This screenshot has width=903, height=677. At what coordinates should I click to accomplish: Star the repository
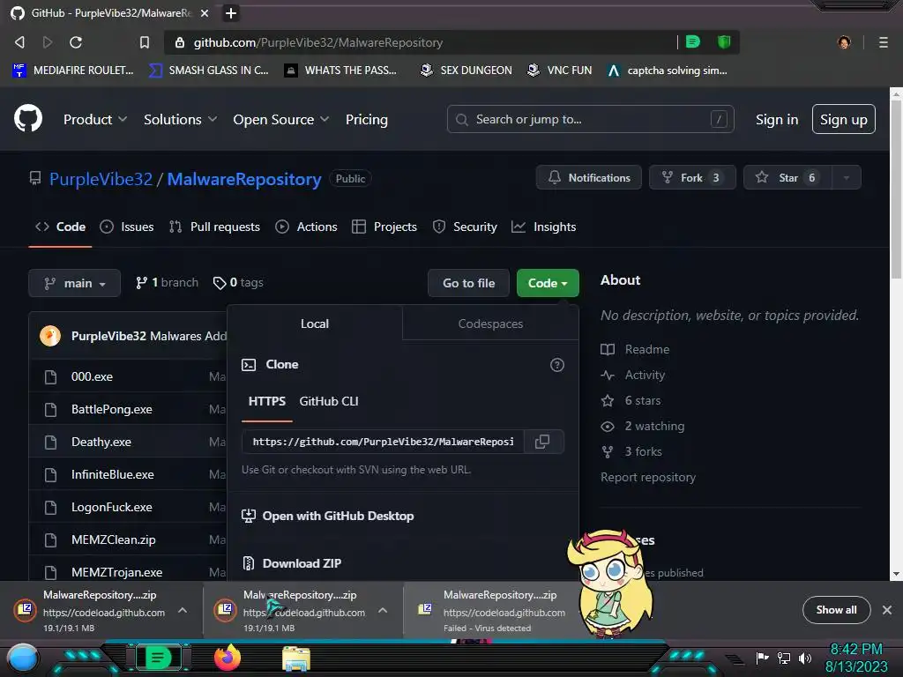[787, 177]
